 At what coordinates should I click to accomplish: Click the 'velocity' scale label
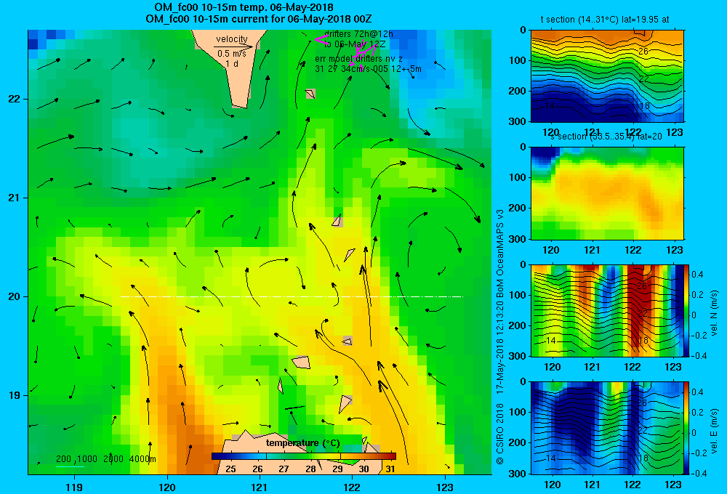point(232,39)
